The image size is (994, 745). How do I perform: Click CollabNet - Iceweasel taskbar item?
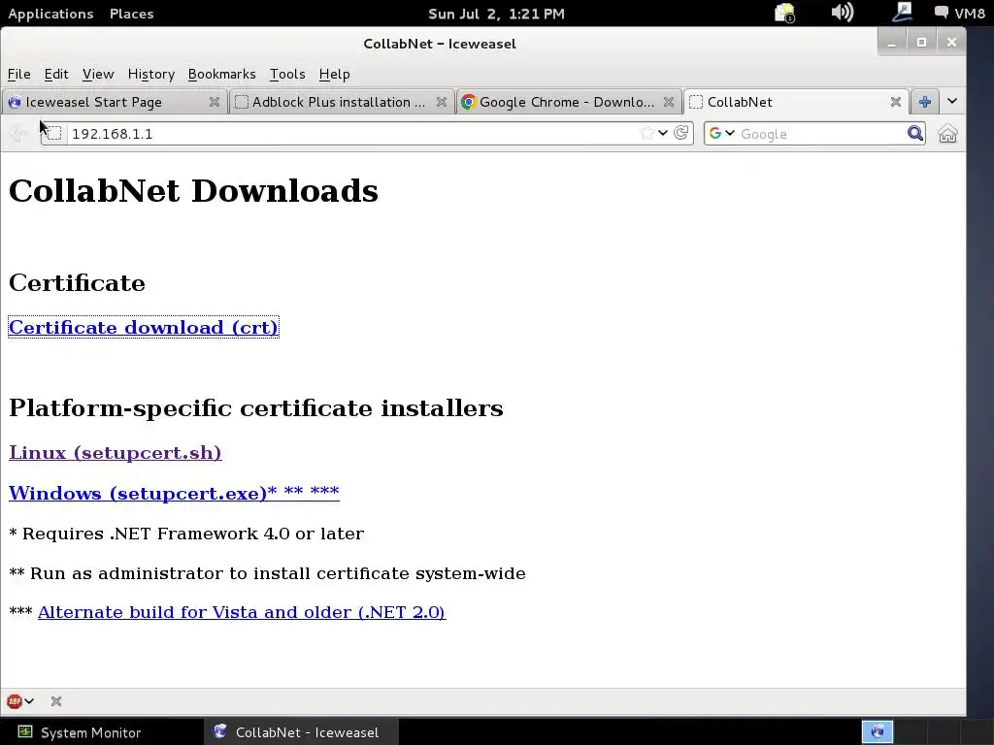(x=301, y=731)
